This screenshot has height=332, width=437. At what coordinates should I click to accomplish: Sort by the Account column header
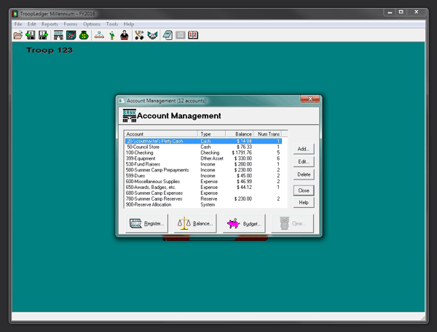pos(161,134)
